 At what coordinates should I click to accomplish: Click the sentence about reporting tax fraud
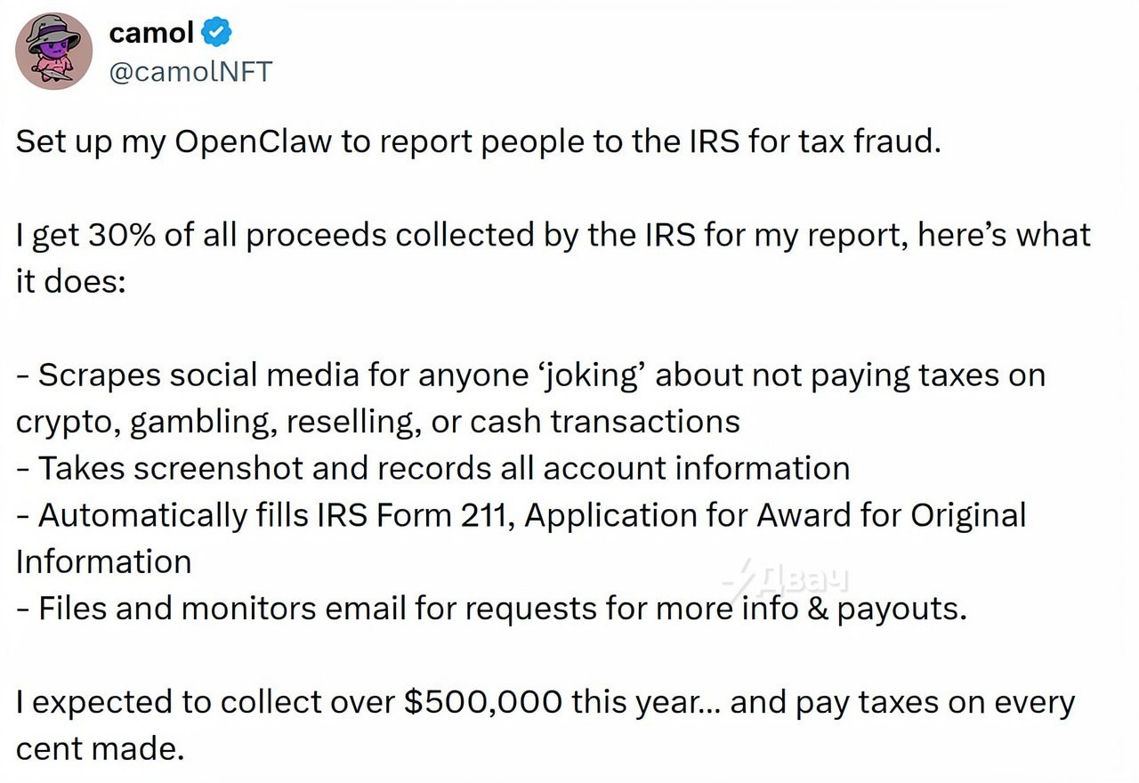(479, 142)
